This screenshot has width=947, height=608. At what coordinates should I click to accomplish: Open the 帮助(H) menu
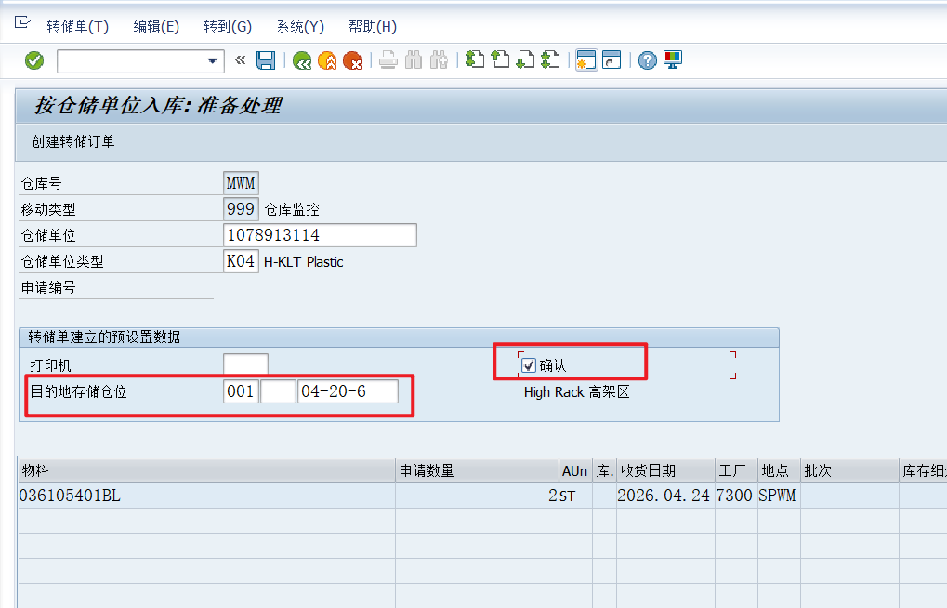[x=373, y=27]
